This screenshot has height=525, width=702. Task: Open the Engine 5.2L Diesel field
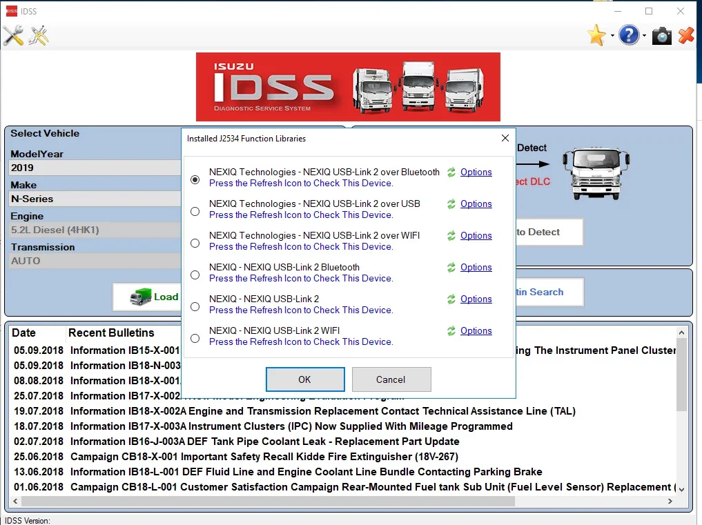[x=95, y=230]
